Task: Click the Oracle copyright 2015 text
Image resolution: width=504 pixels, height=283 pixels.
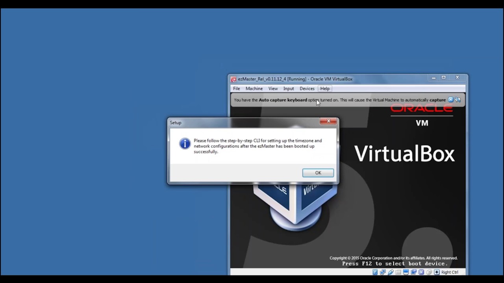Action: click(x=393, y=258)
